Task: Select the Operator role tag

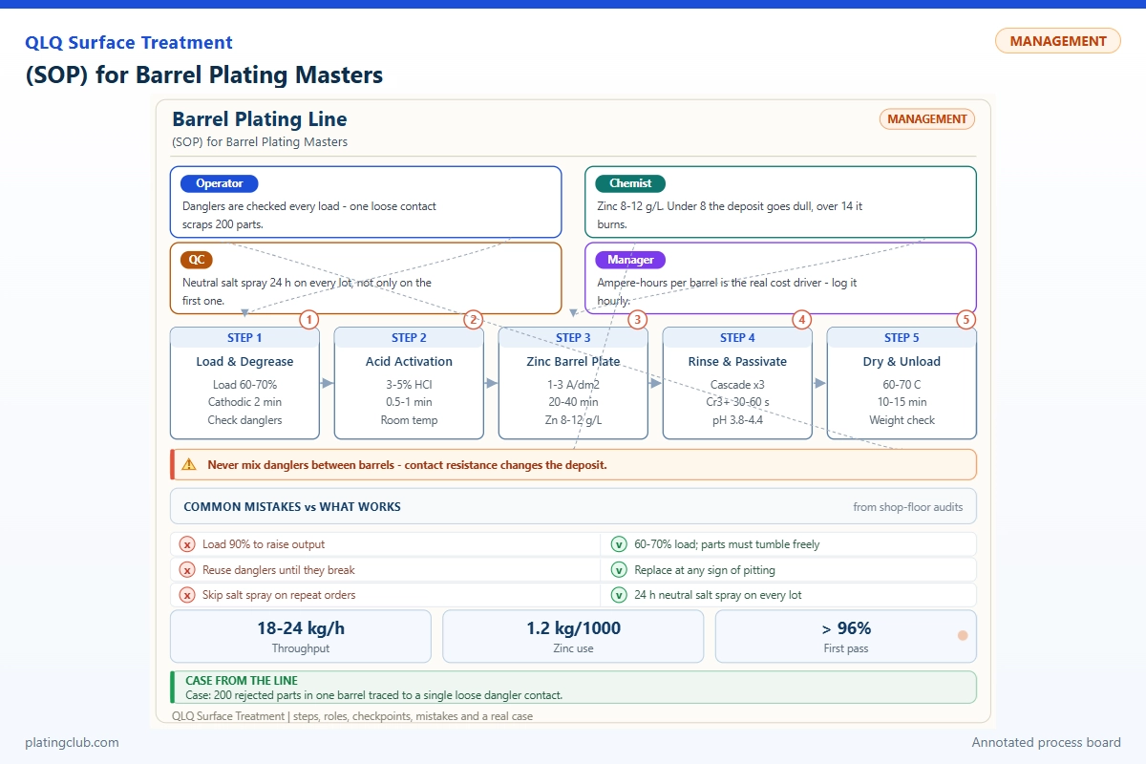Action: coord(220,183)
